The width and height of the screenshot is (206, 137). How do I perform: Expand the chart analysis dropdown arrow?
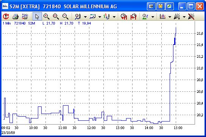click(86, 17)
